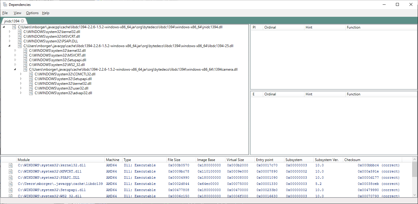Collapse the root jnidc1394.dll node
Screen dimensions: 418x204
click(x=4, y=27)
